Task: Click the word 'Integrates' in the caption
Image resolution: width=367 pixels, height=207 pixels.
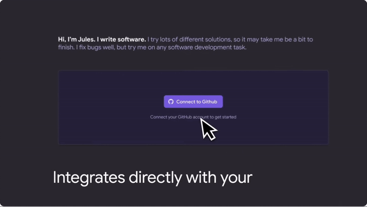Action: pos(89,178)
